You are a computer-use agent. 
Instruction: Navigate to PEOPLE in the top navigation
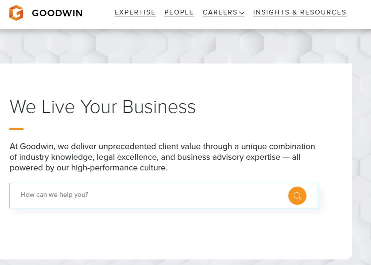[x=179, y=12]
